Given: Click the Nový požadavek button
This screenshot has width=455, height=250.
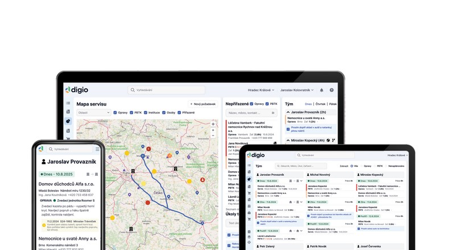Looking at the screenshot, I should [x=202, y=104].
